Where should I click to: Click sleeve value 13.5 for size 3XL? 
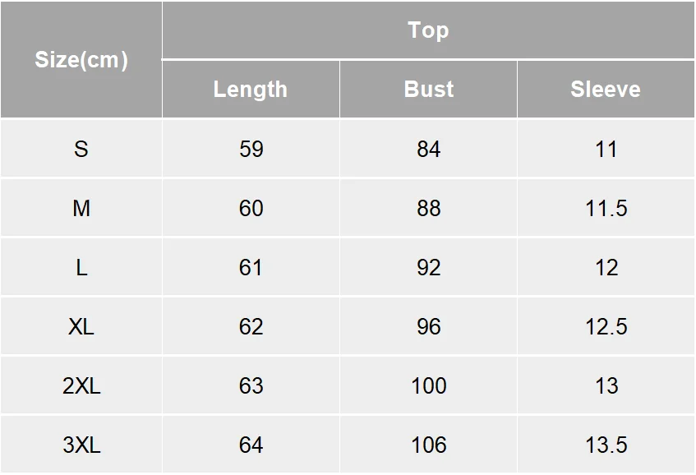[x=606, y=445]
